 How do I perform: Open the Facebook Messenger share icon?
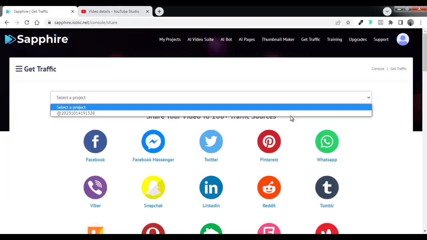click(x=153, y=141)
